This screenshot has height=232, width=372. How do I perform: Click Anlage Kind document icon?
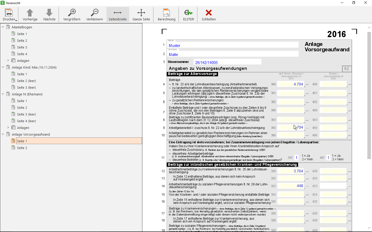[x=8, y=67]
